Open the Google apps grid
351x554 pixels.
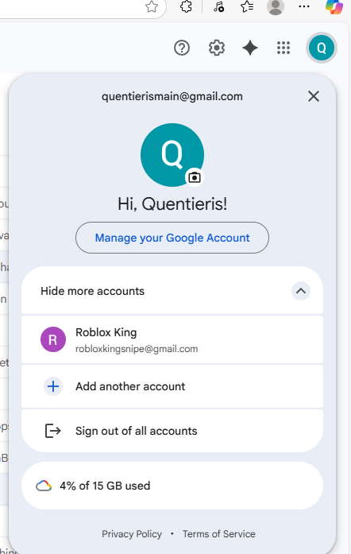(283, 48)
